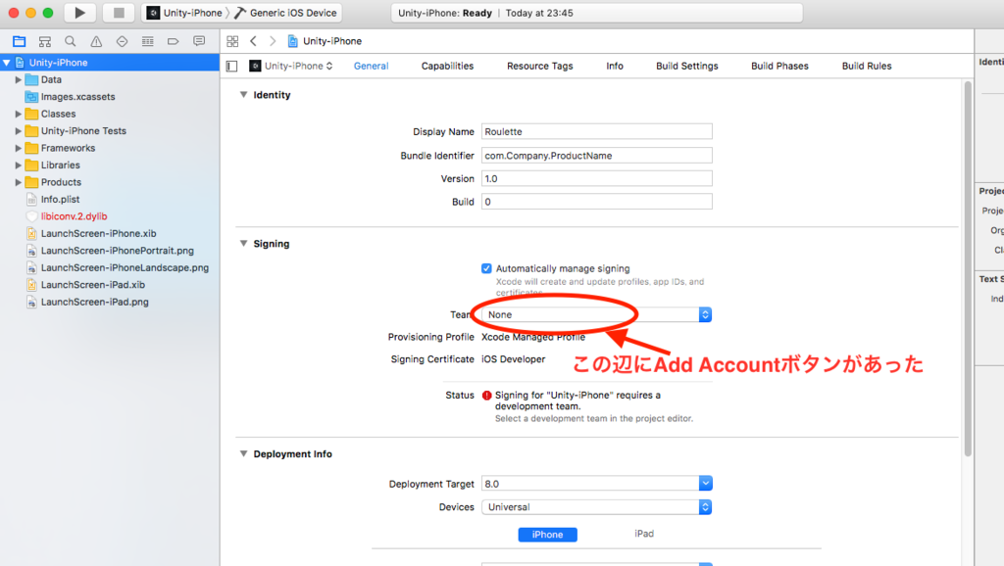Click the signing status error icon

[486, 396]
